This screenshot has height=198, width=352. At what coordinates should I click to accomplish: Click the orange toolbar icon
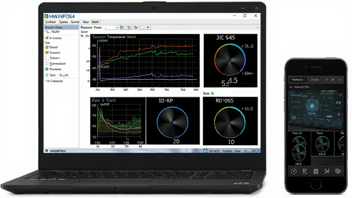[129, 27]
